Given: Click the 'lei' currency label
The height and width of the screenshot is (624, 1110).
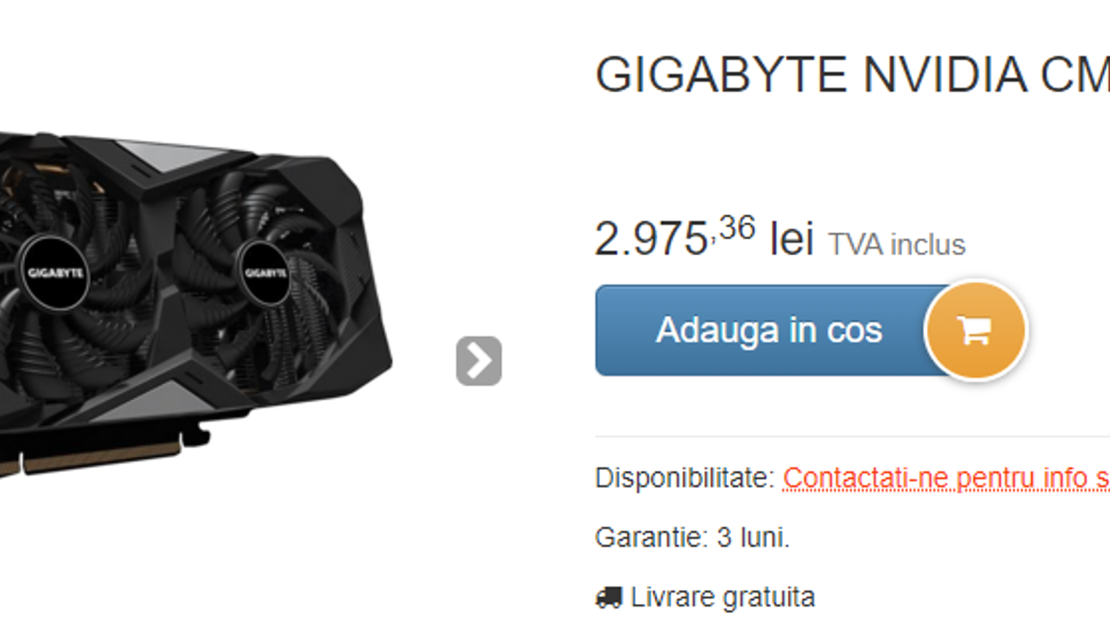Looking at the screenshot, I should [792, 239].
